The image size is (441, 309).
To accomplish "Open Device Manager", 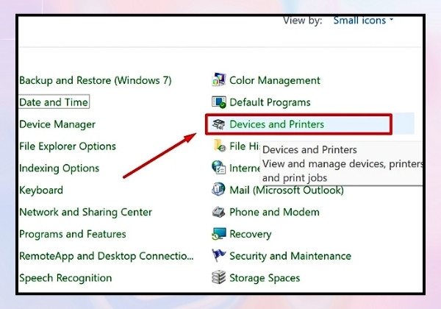I will pos(57,124).
